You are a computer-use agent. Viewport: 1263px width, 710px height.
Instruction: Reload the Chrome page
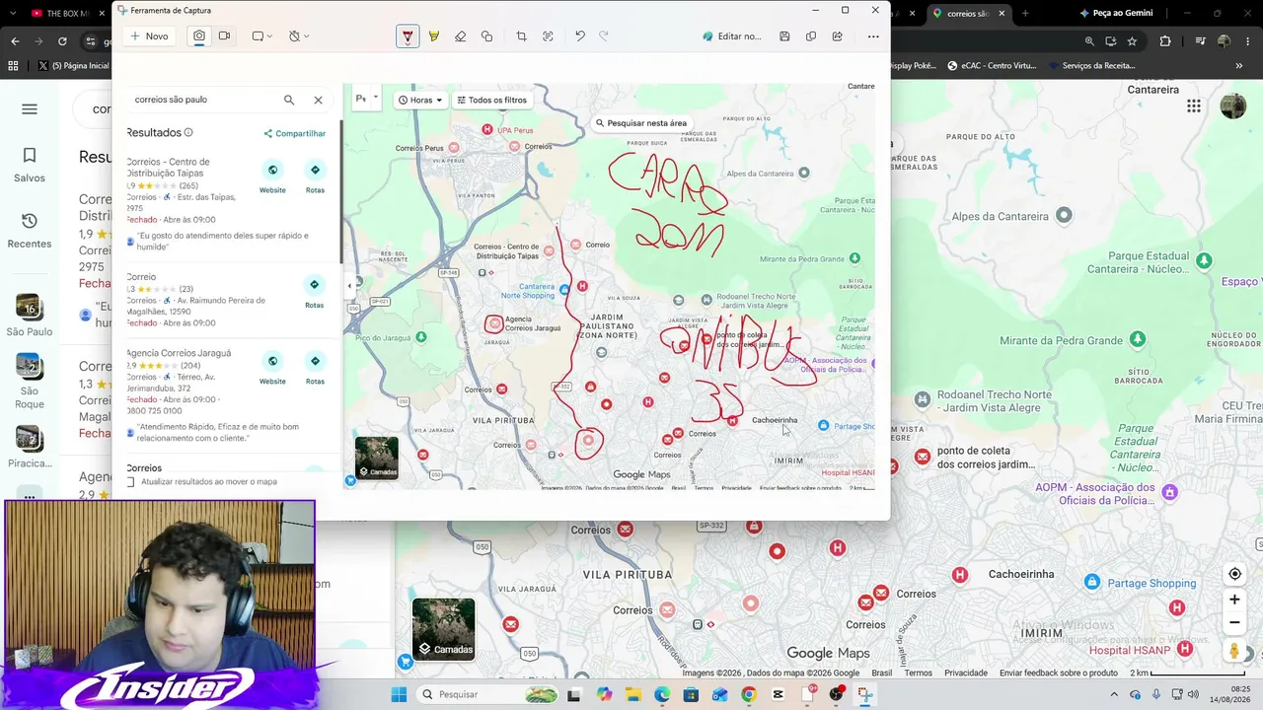coord(62,41)
